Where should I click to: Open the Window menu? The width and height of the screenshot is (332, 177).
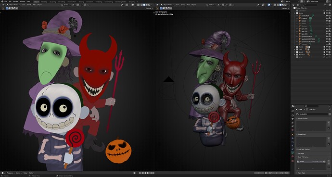(22, 1)
